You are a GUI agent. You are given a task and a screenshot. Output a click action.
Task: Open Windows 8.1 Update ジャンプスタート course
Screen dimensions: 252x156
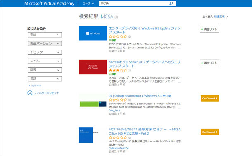(x=145, y=30)
